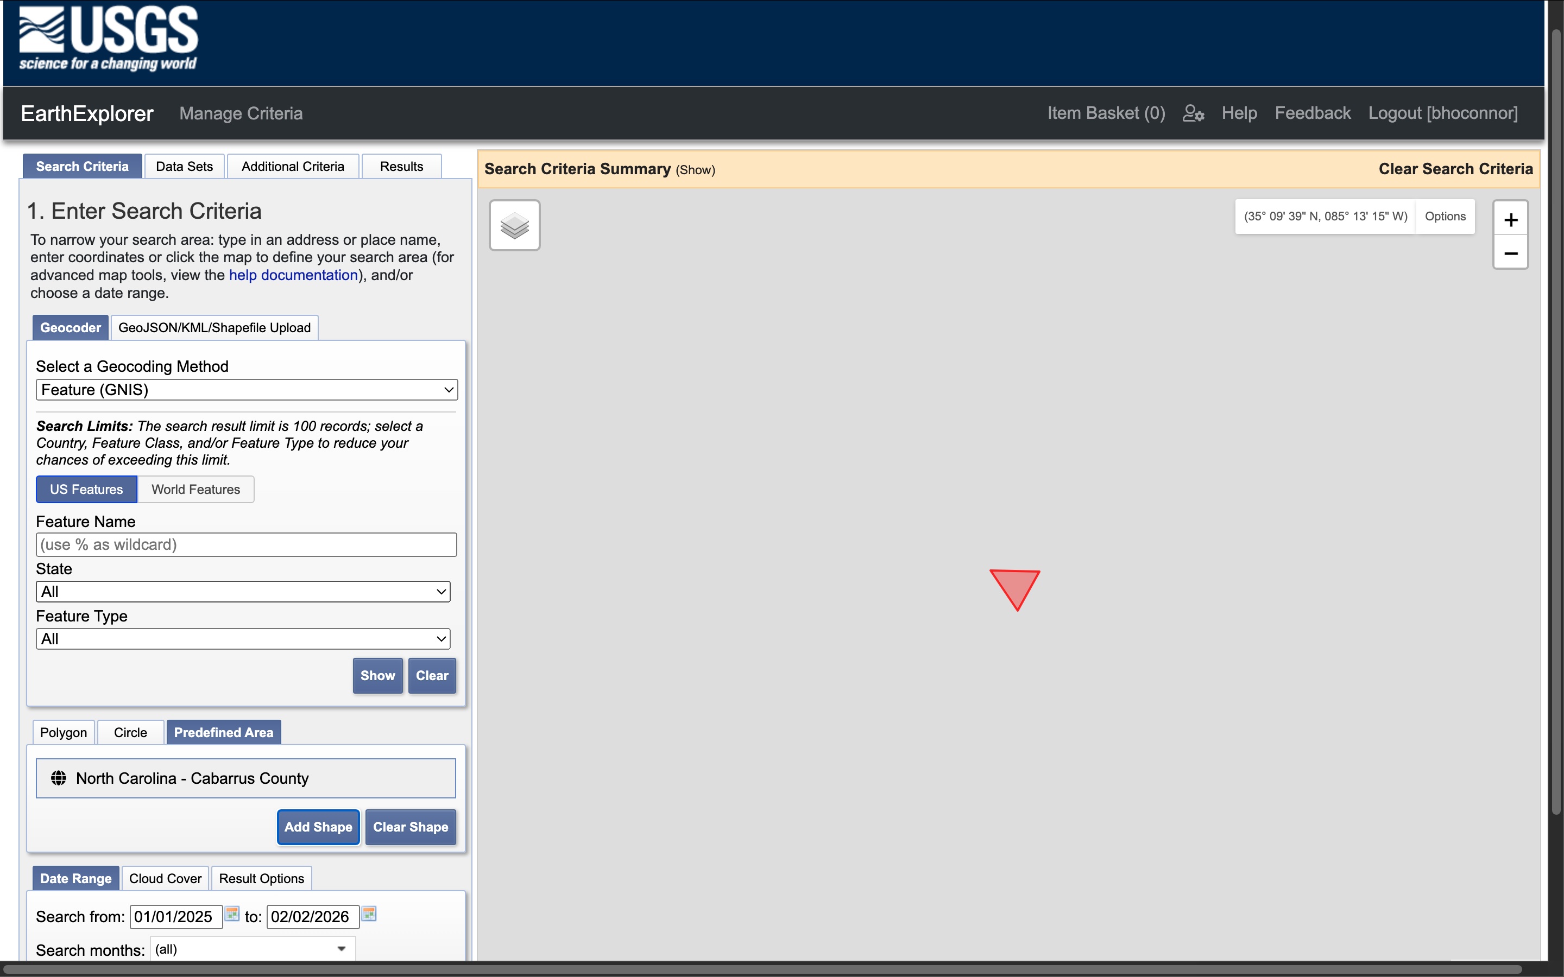Switch to the Data Sets tab
The image size is (1564, 977).
point(184,166)
